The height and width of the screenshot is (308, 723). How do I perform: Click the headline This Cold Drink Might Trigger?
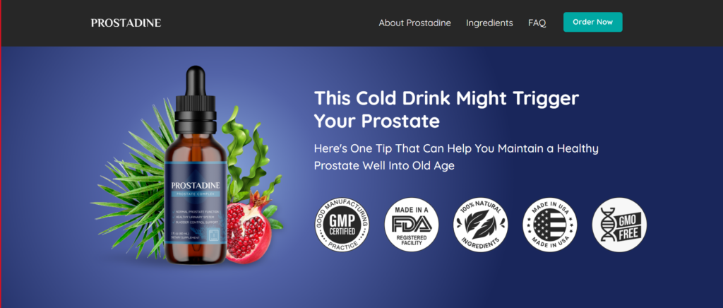(x=446, y=98)
